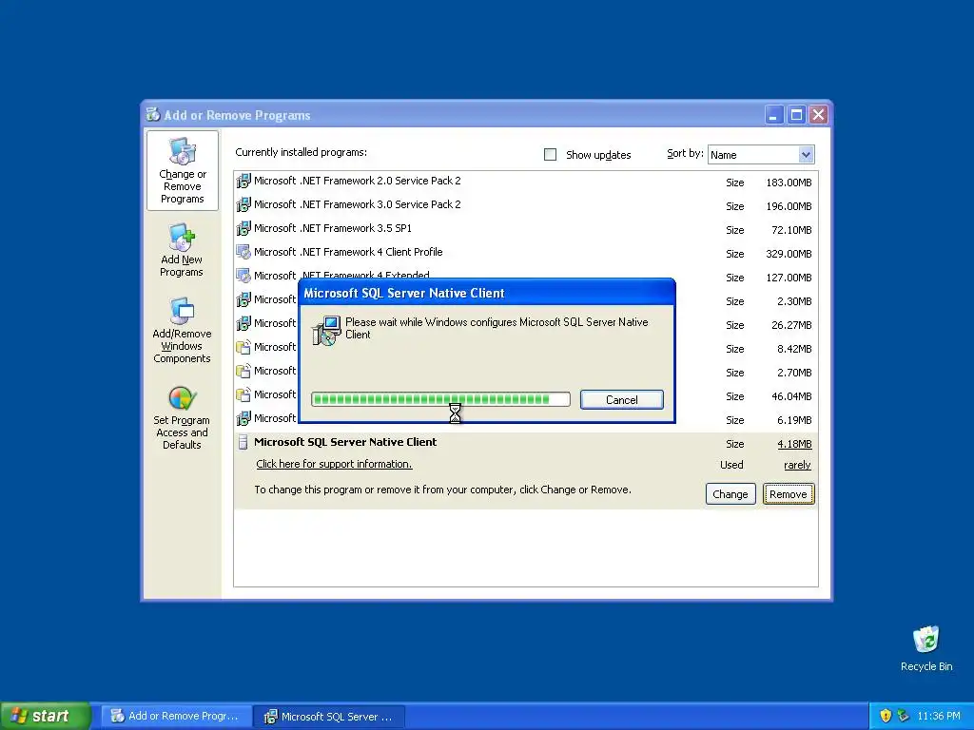Open Add New Programs sidebar icon
Screen dimensions: 974x730
click(182, 238)
